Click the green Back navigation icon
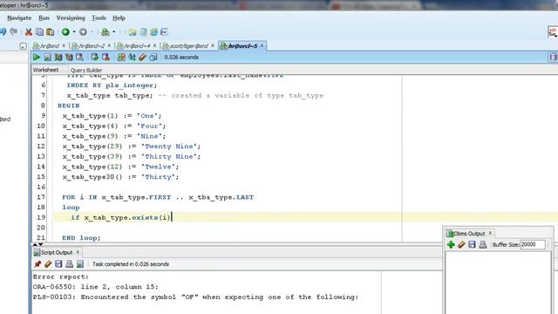This screenshot has height=314, width=558. coord(65,32)
